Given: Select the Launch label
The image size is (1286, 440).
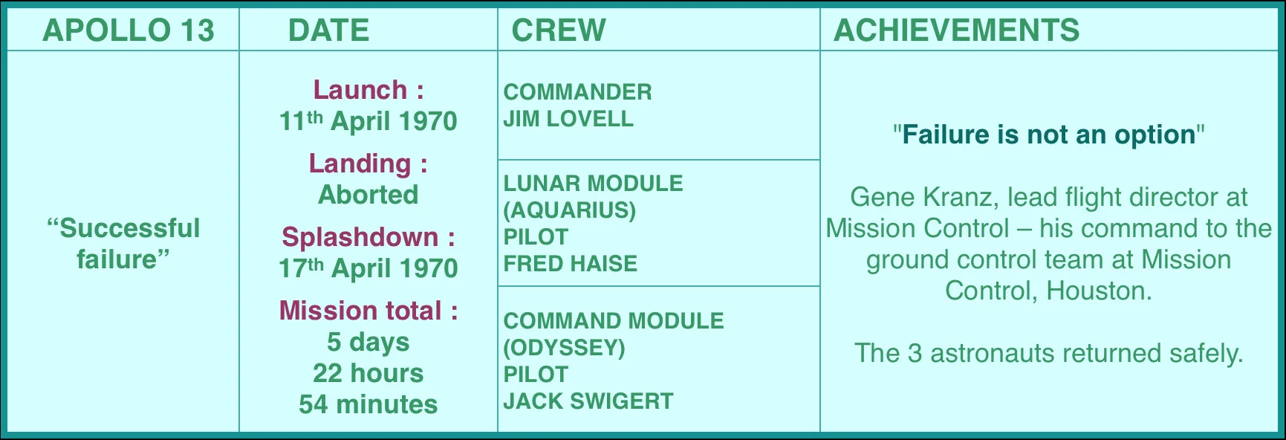Looking at the screenshot, I should click(x=368, y=90).
